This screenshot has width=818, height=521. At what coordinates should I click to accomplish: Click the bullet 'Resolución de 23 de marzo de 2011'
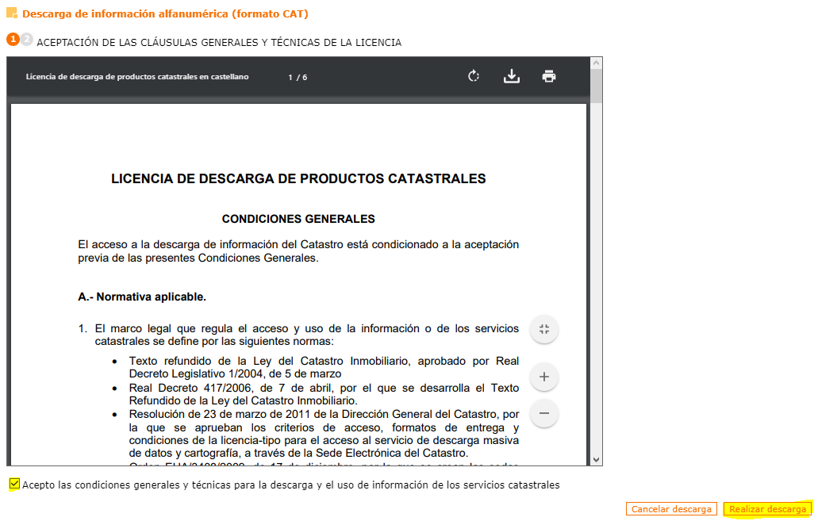(324, 434)
